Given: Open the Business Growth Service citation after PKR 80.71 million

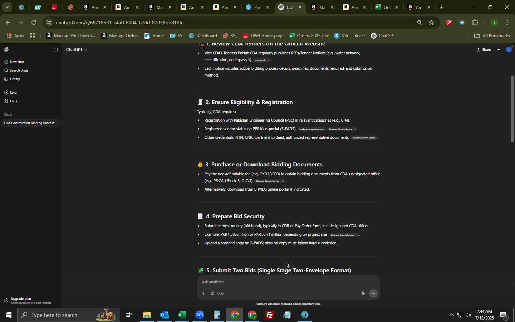Looking at the screenshot, I should tap(344, 235).
